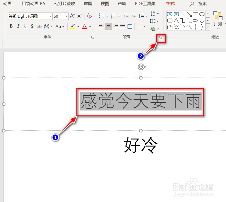
Task: Click the 搜索 search box
Action: 198,4
